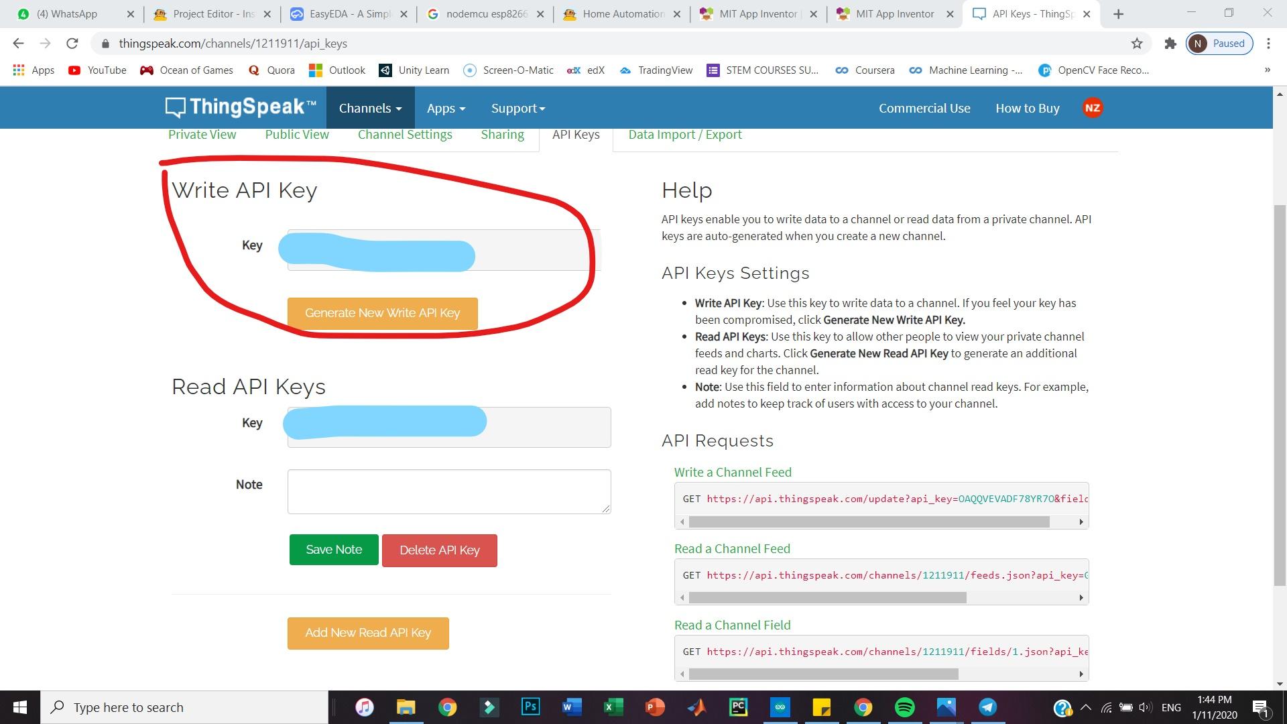The image size is (1287, 724).
Task: Open the How to Buy link
Action: click(x=1027, y=108)
